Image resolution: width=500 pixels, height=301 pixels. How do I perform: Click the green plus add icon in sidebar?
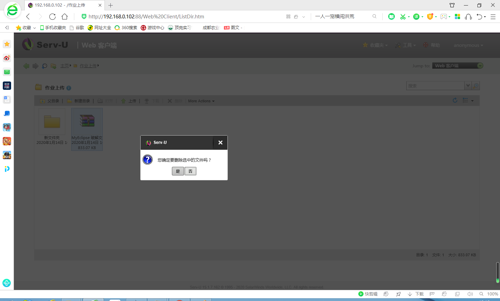tap(7, 283)
